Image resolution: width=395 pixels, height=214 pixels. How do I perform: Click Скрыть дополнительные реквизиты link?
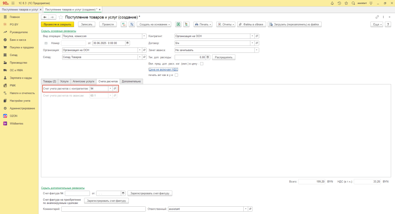pyautogui.click(x=63, y=188)
